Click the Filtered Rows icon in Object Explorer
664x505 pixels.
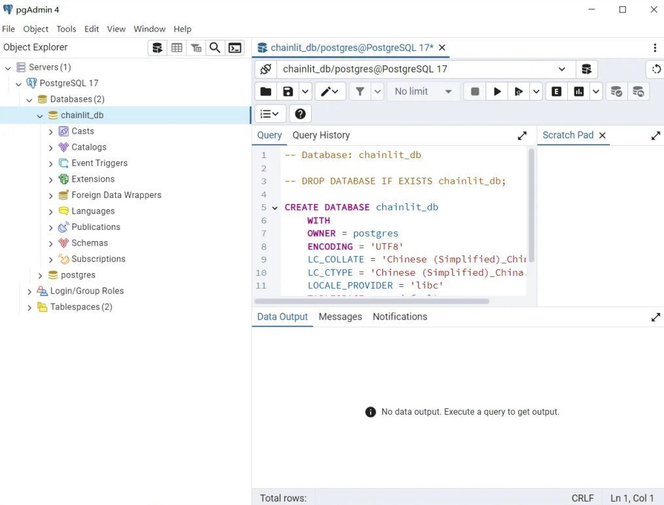pyautogui.click(x=196, y=48)
